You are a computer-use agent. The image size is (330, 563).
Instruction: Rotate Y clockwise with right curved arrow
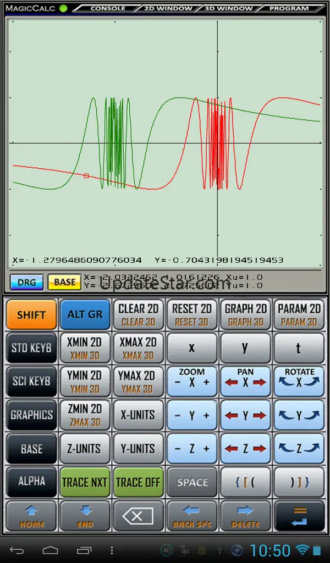point(312,416)
